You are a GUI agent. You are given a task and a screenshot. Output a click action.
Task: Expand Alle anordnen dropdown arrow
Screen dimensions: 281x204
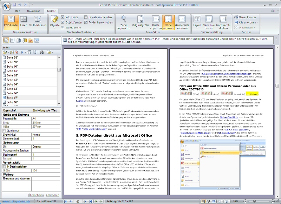(x=258, y=22)
